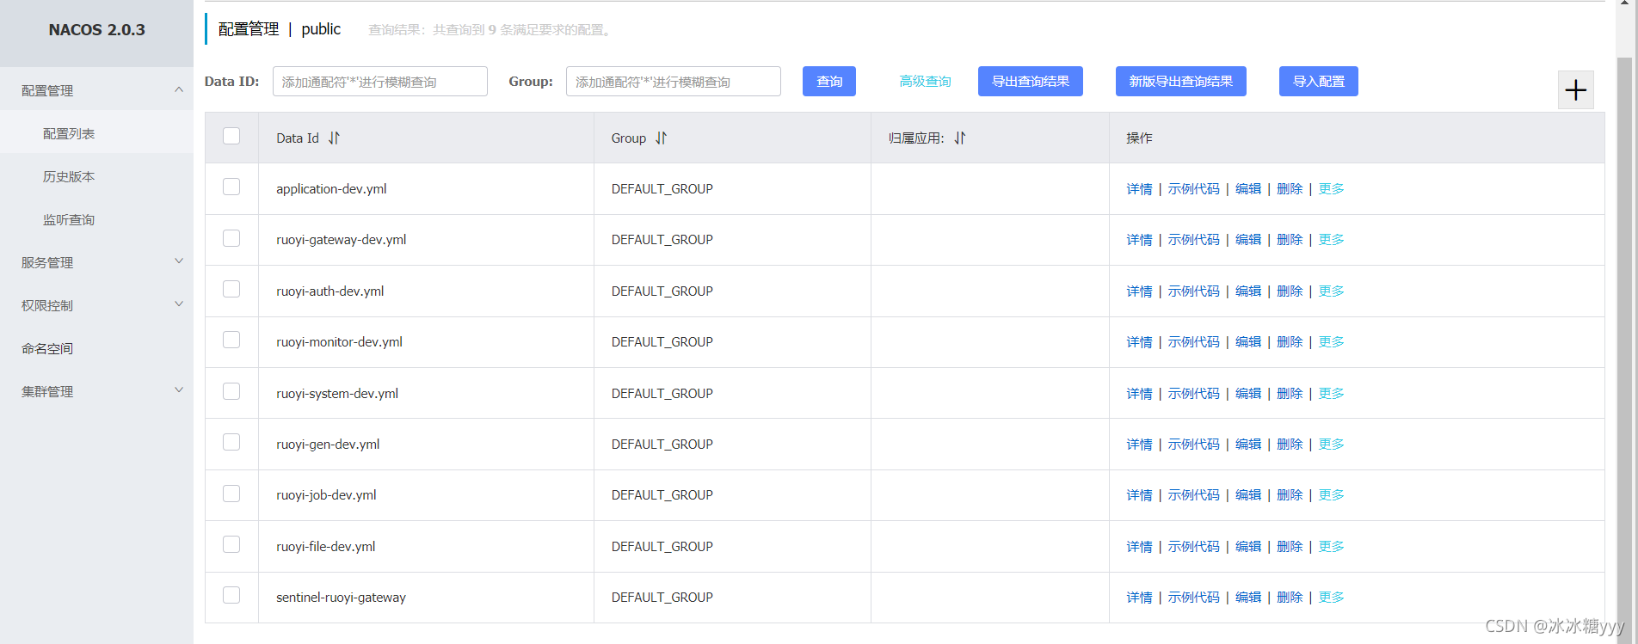
Task: Open 更多 for sentinel-ruoyi-gateway
Action: (1331, 598)
